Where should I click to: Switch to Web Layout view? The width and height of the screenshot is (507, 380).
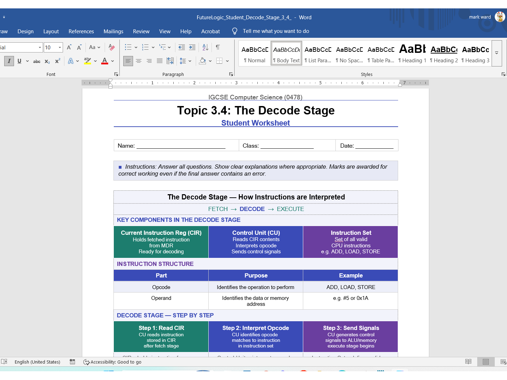[x=503, y=361]
